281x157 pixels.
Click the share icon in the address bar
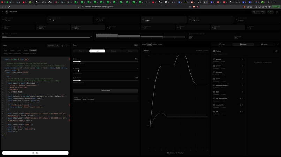(x=190, y=7)
